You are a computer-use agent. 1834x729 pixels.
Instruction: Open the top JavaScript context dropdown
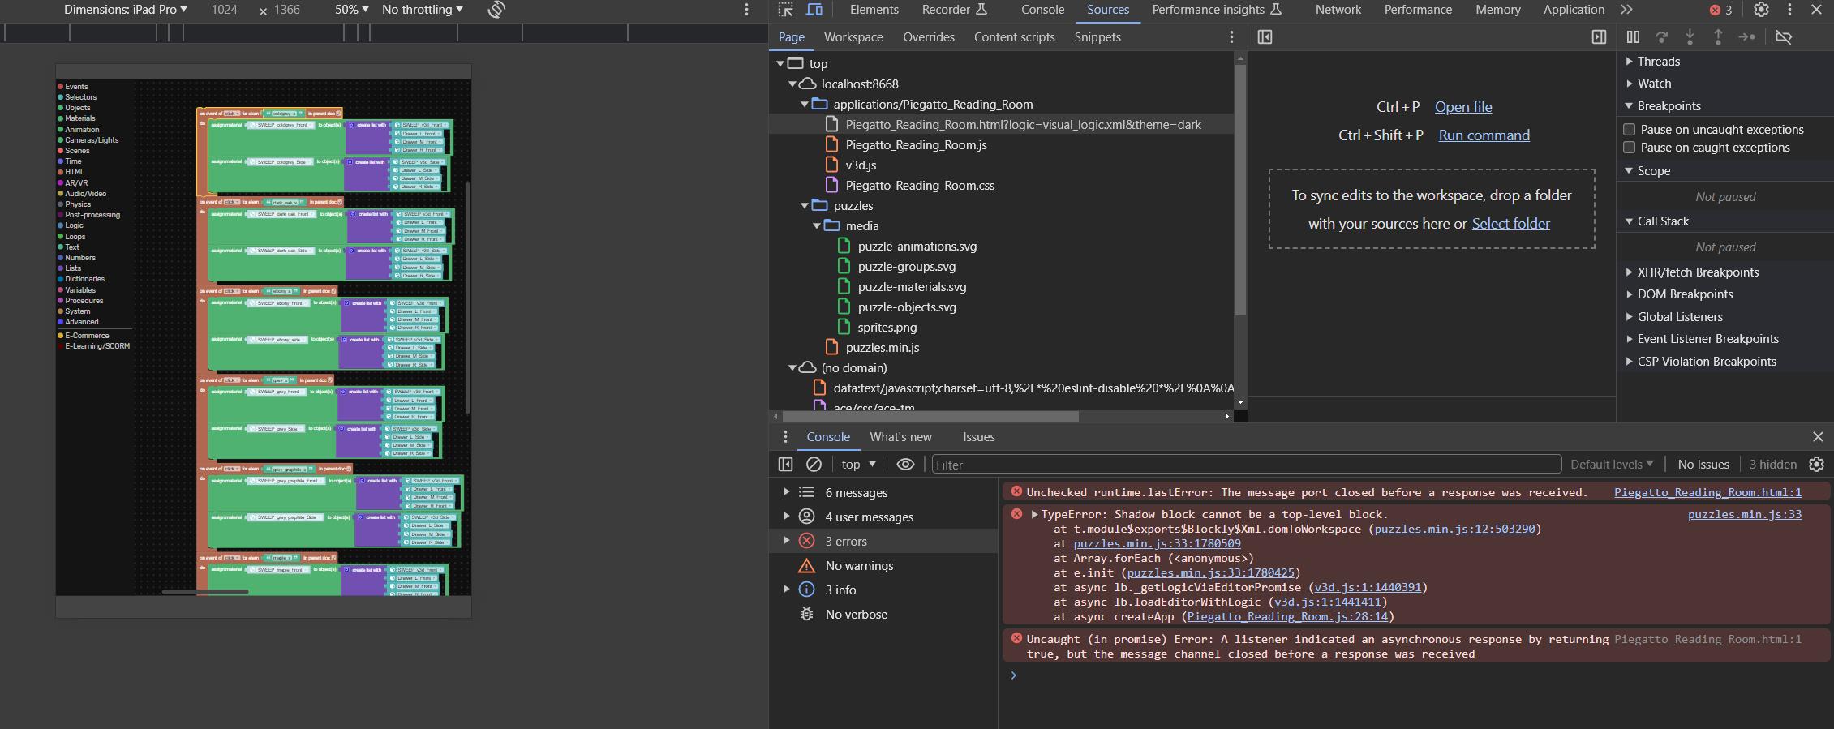(x=859, y=465)
